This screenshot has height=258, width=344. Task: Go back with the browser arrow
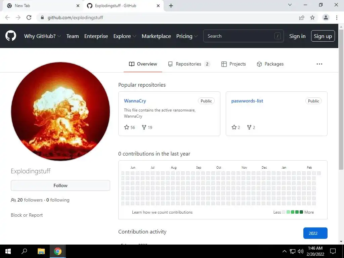click(7, 17)
